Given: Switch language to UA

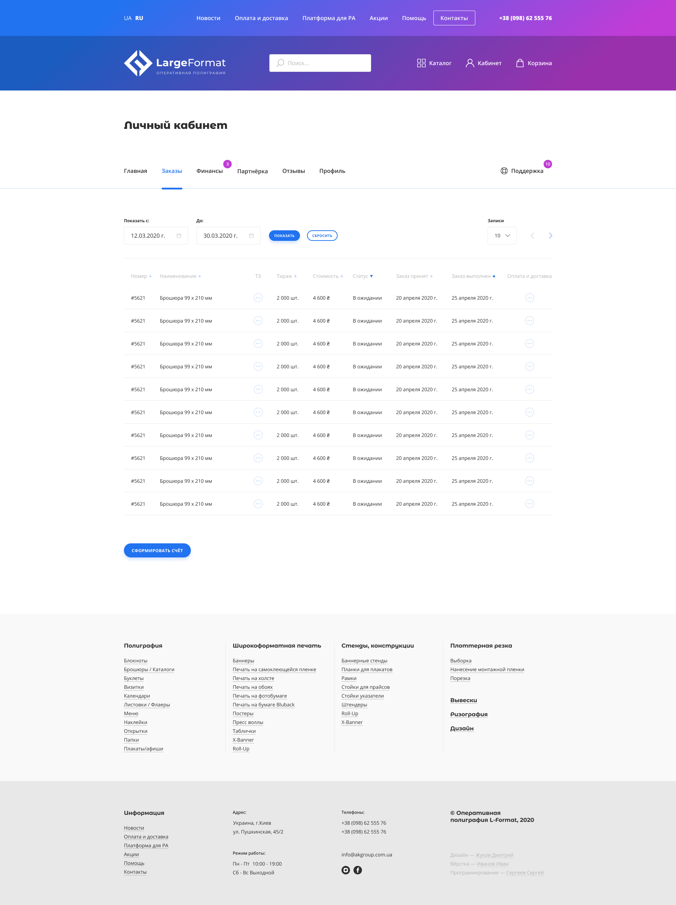Looking at the screenshot, I should [x=127, y=18].
